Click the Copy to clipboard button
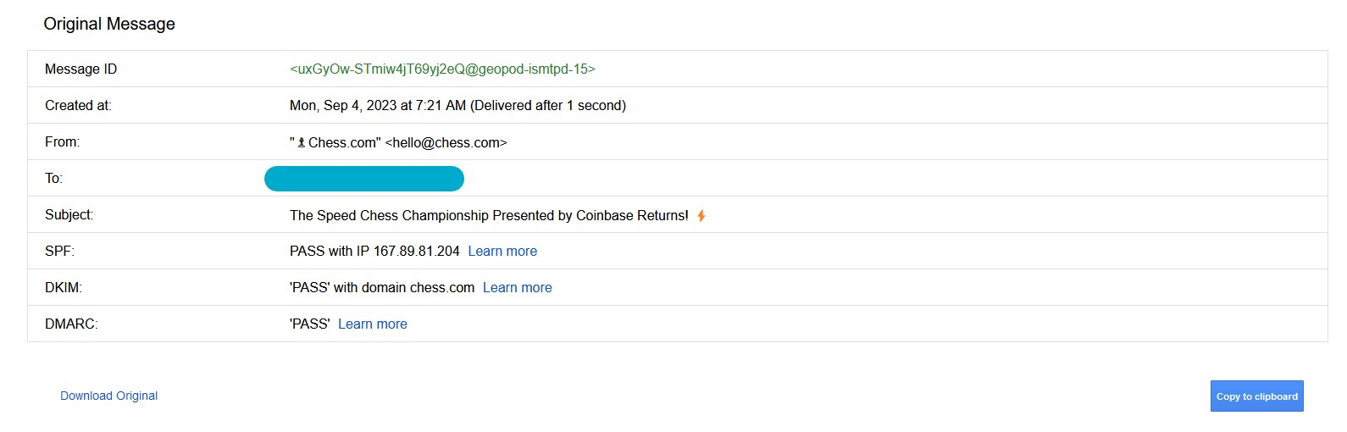Viewport: 1347px width, 432px height. point(1257,396)
